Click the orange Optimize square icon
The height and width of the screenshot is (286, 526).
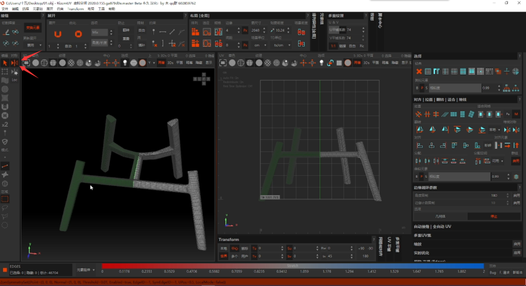pyautogui.click(x=78, y=34)
